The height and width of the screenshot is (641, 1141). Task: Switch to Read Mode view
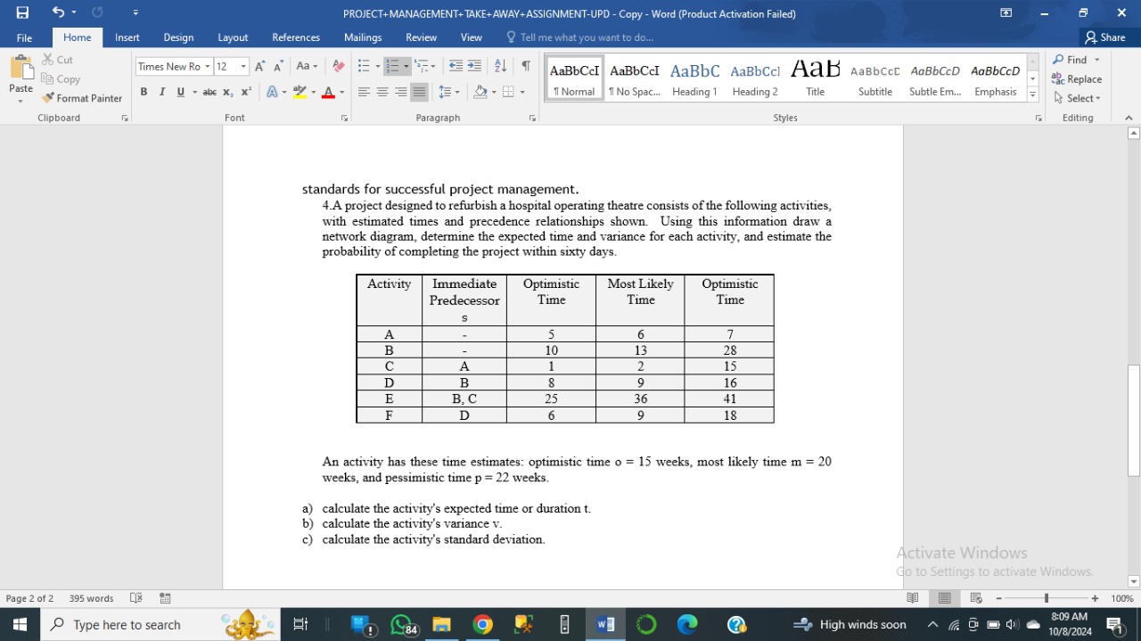[912, 597]
